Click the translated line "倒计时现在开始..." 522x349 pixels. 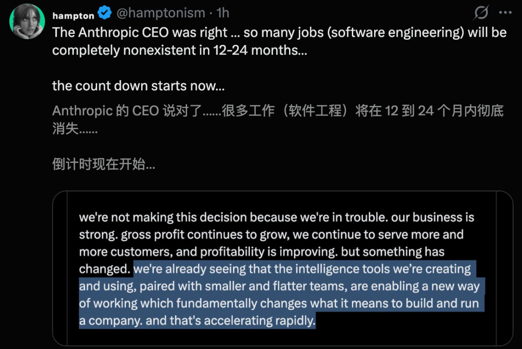[x=103, y=164]
